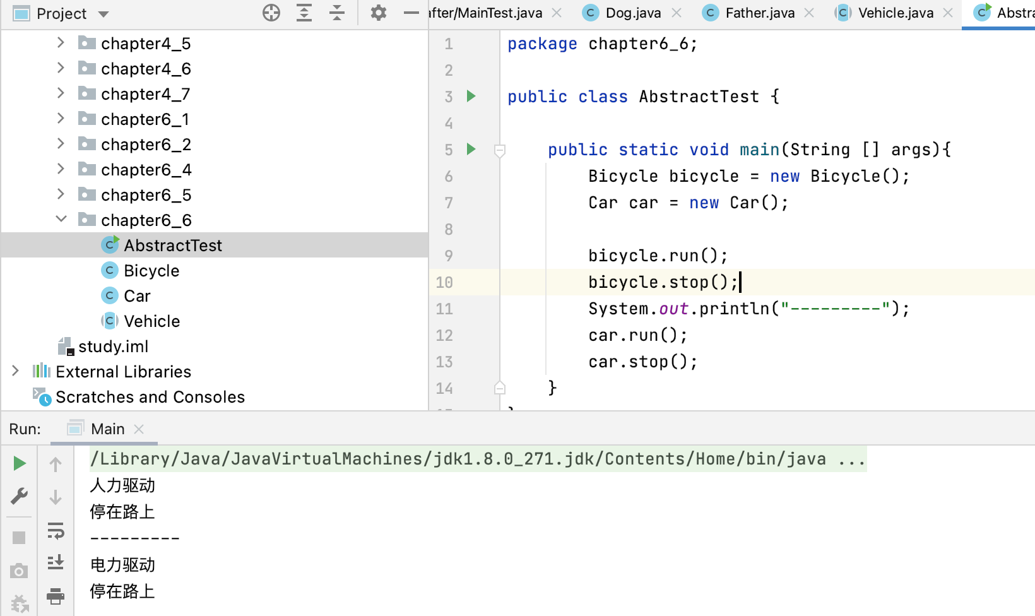The image size is (1035, 616).
Task: Collapse the chapter6_6 folder
Action: [x=61, y=219]
